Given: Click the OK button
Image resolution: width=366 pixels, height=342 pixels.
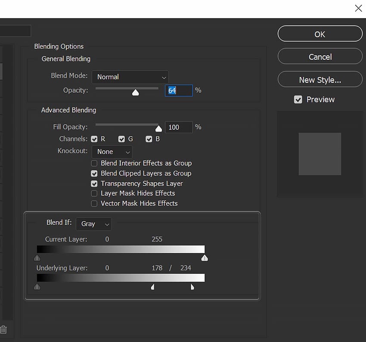Looking at the screenshot, I should [x=320, y=34].
